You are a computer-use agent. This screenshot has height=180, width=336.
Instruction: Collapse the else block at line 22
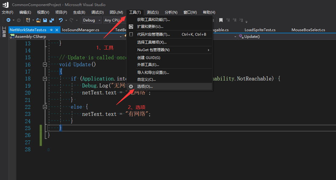tap(45, 107)
